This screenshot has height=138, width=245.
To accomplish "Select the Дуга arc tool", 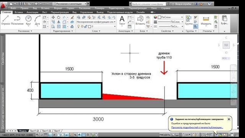I will click(38, 20).
